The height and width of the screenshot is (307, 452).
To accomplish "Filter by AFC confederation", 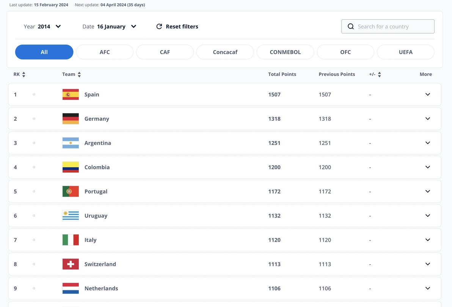I will coord(105,52).
